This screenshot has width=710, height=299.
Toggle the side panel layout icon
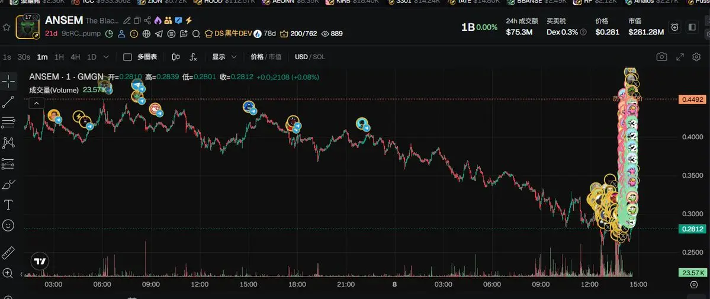[692, 27]
